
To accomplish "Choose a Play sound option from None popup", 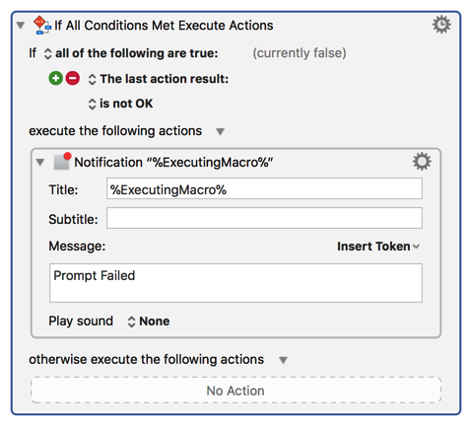I will pyautogui.click(x=149, y=322).
